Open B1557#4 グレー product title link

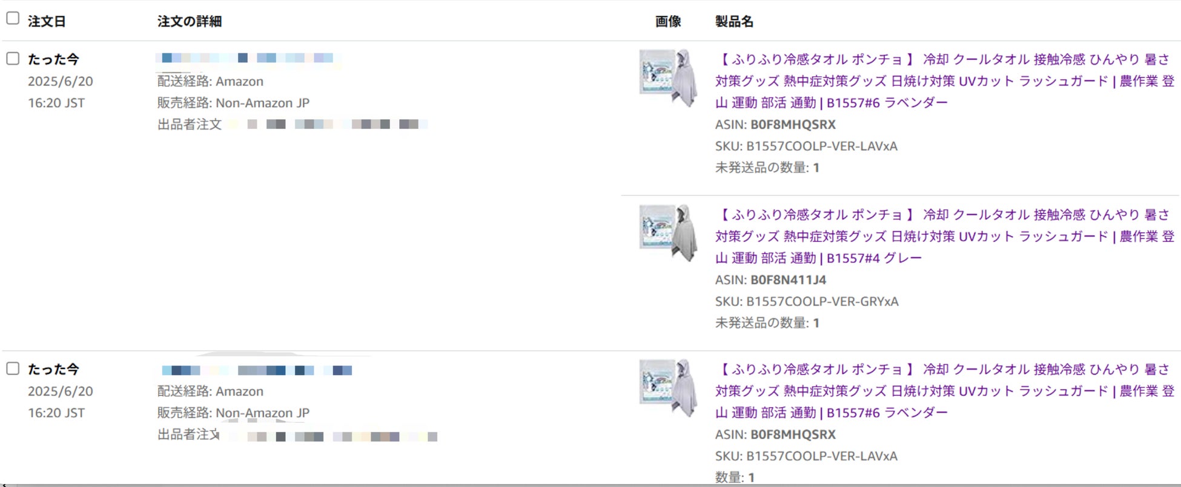point(945,237)
